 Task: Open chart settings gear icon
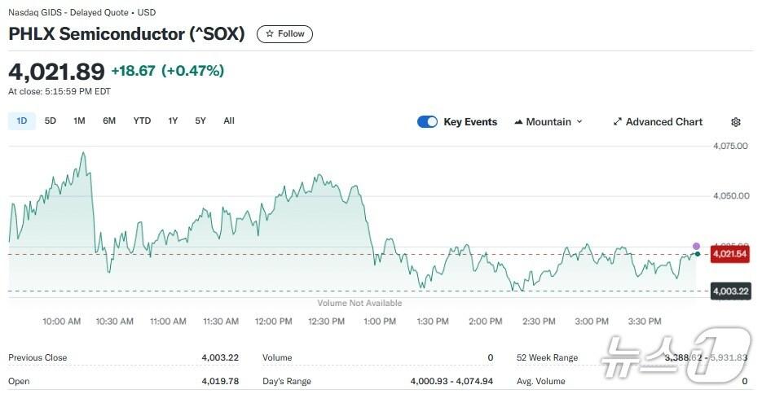tap(736, 122)
